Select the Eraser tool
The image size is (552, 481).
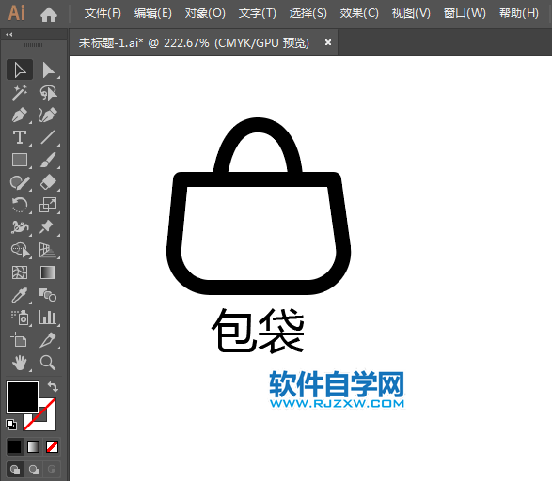click(48, 182)
